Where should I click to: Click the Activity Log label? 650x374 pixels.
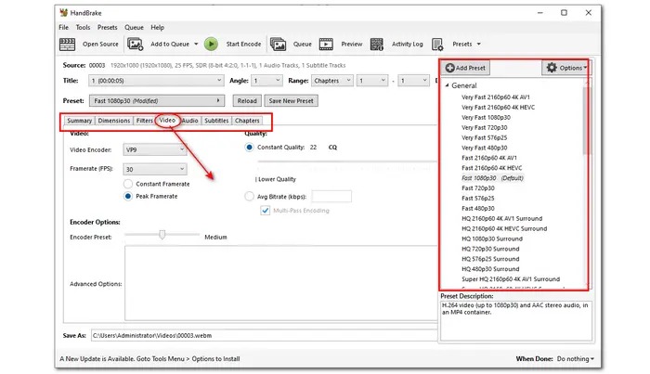point(407,44)
